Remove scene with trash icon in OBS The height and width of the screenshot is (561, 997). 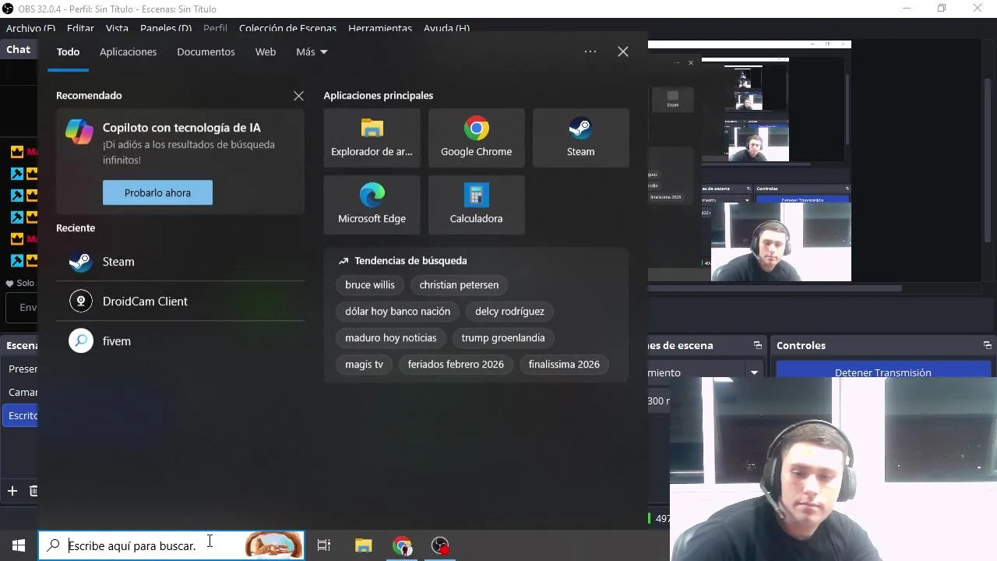click(x=33, y=491)
